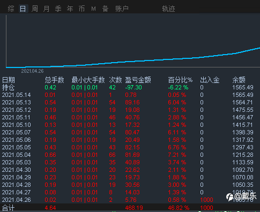Click the 余额 column header

[x=239, y=80]
